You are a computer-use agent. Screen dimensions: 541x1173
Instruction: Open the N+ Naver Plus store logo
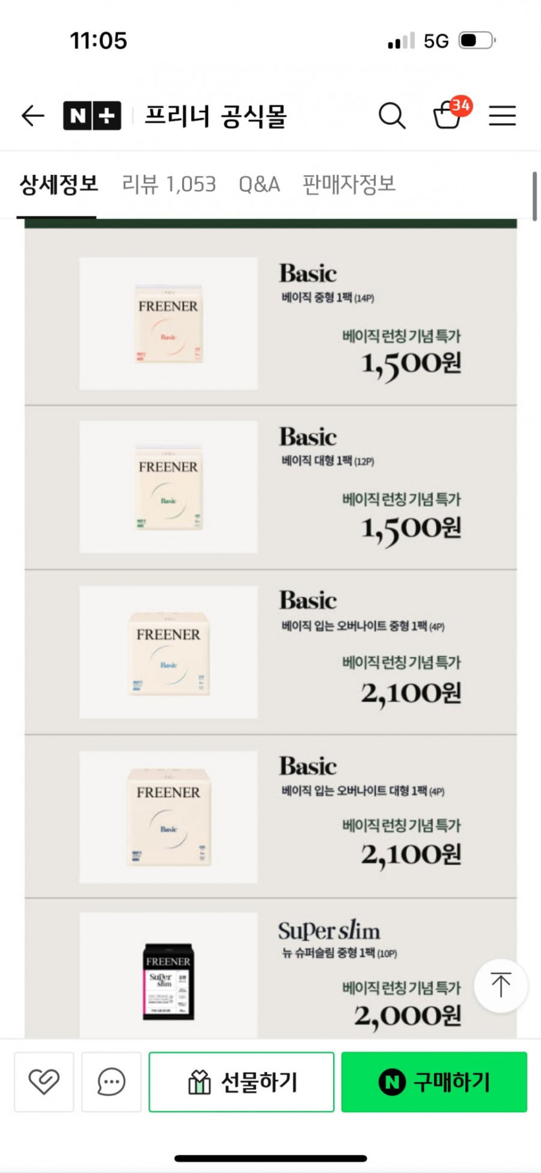point(92,116)
